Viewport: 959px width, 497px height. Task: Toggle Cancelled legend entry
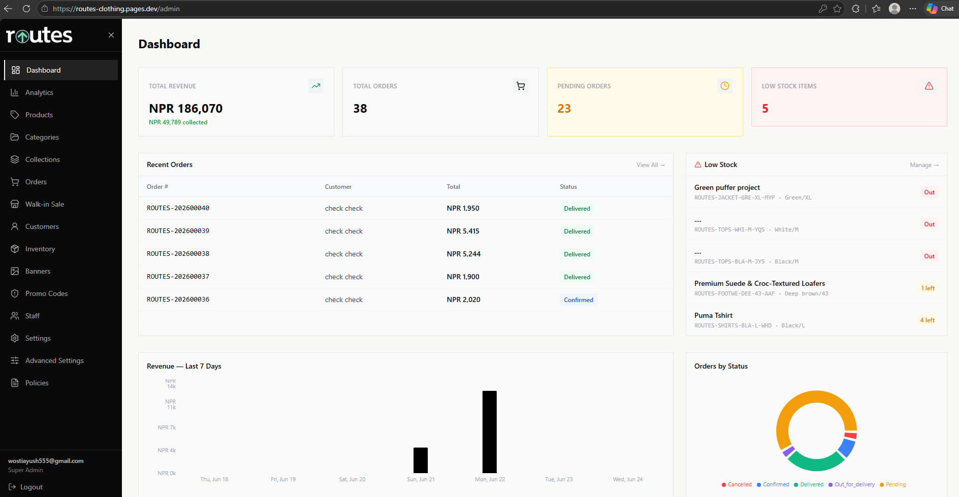737,484
